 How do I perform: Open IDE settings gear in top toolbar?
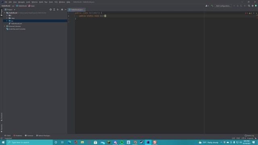pos(253,6)
